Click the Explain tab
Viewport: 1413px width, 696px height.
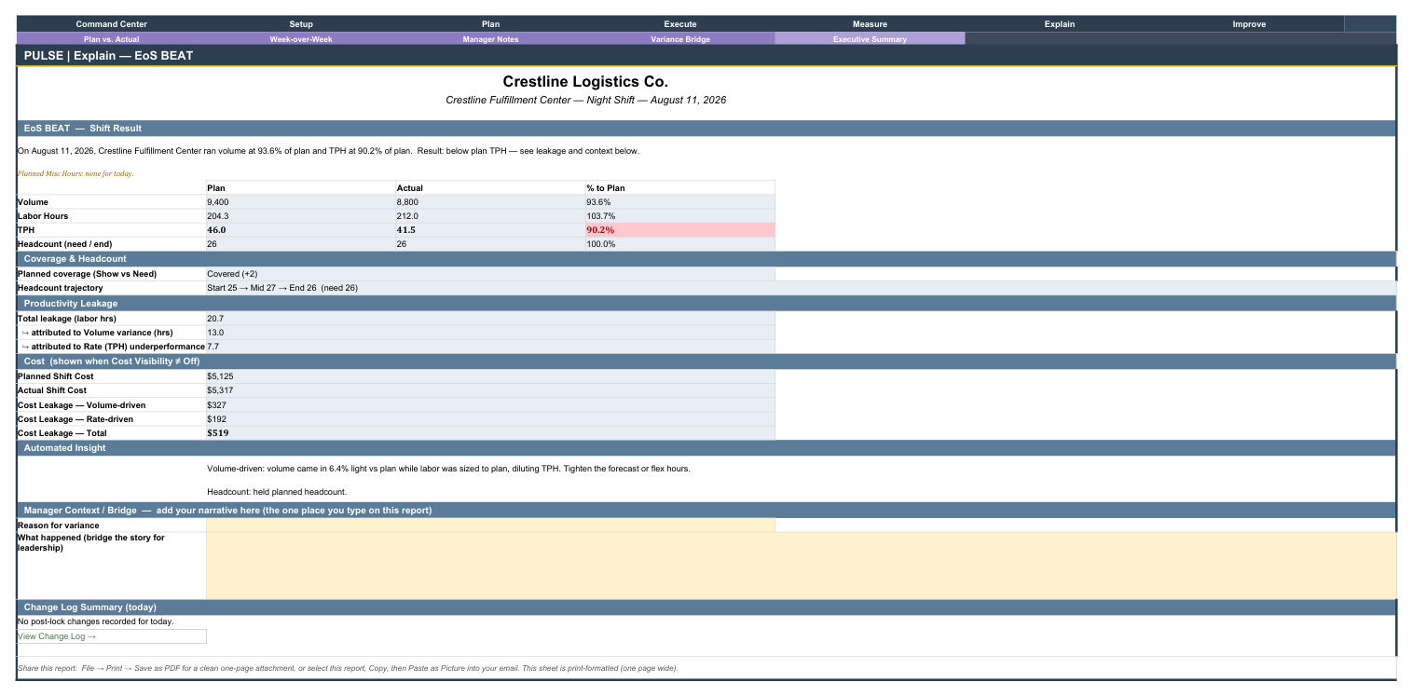pyautogui.click(x=1060, y=24)
